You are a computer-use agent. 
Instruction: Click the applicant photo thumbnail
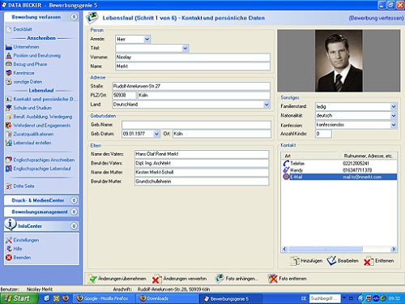[339, 61]
